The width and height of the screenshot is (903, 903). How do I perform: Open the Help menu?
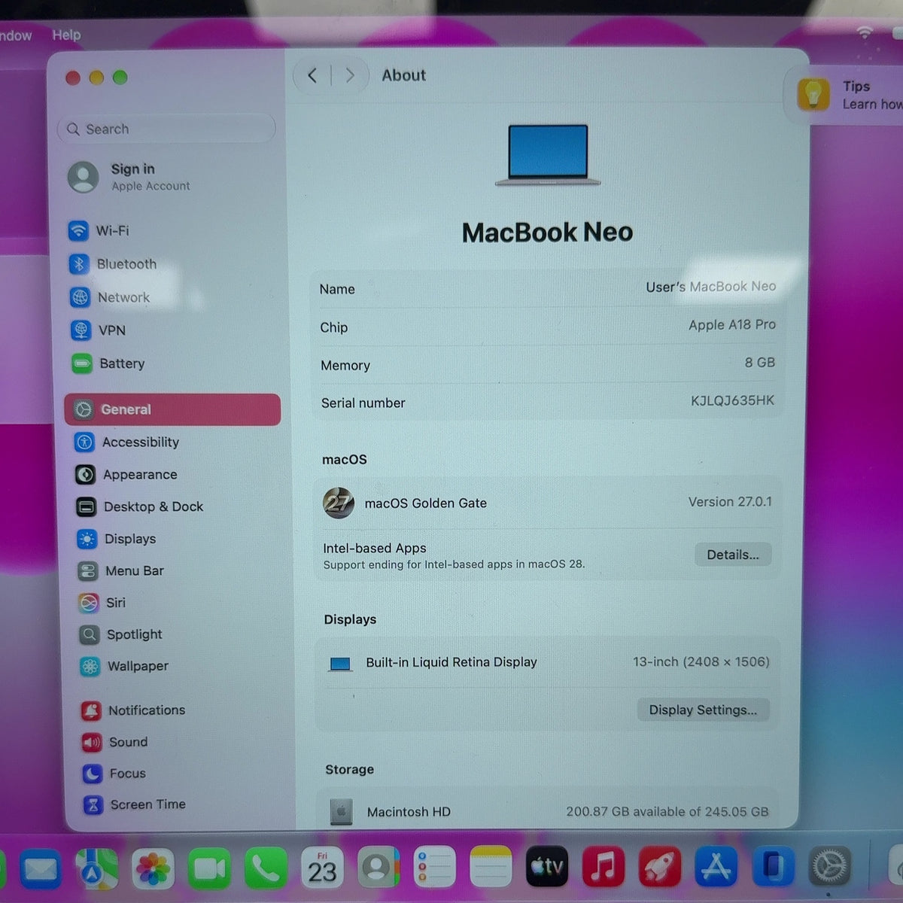(x=66, y=35)
